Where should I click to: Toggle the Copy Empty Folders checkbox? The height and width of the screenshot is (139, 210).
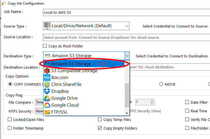(100, 128)
